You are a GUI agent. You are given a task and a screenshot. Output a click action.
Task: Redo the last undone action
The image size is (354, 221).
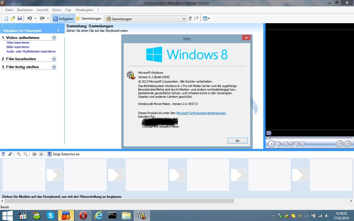click(42, 19)
